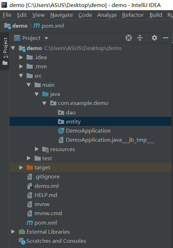Image resolution: width=173 pixels, height=248 pixels.
Task: Click the orange target folder icon
Action: click(x=30, y=168)
